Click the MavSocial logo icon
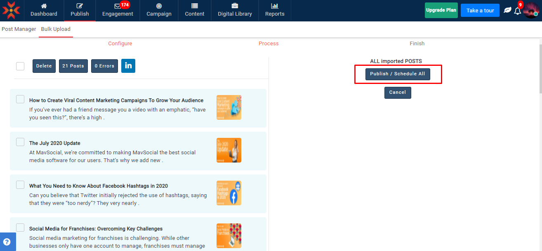 pyautogui.click(x=11, y=10)
